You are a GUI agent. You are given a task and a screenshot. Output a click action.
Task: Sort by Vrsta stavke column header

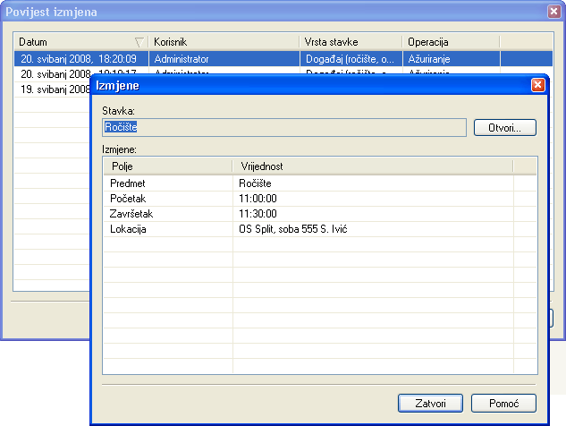(x=351, y=42)
